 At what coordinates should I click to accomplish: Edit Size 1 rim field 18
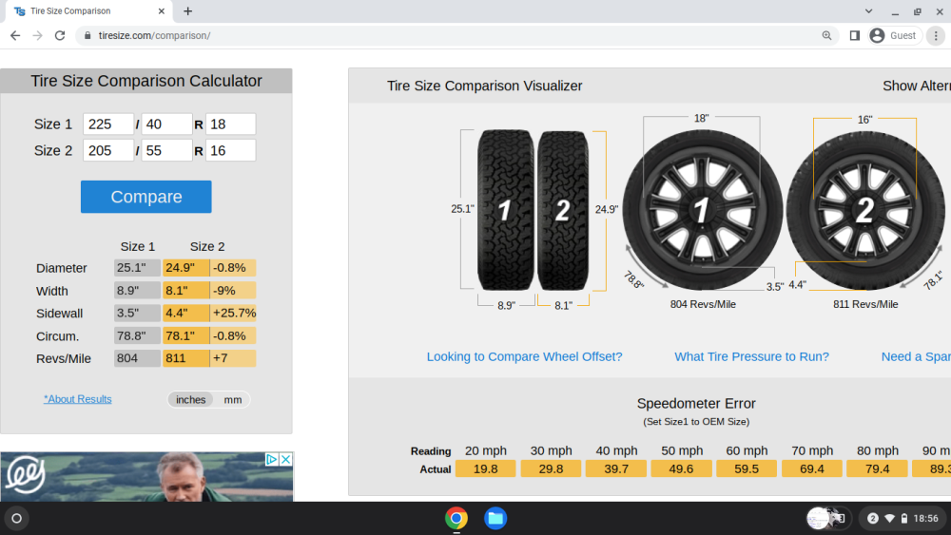coord(230,124)
